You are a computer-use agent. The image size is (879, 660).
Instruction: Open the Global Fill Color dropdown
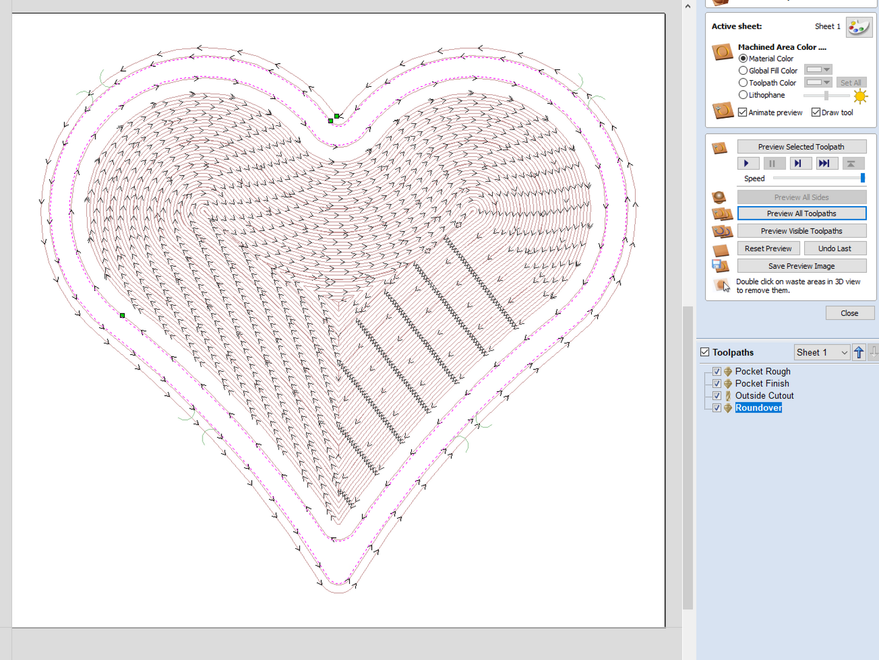pos(825,70)
